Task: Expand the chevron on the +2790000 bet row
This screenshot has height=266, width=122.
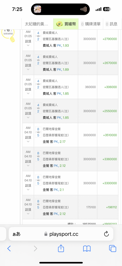Action: click(x=28, y=45)
